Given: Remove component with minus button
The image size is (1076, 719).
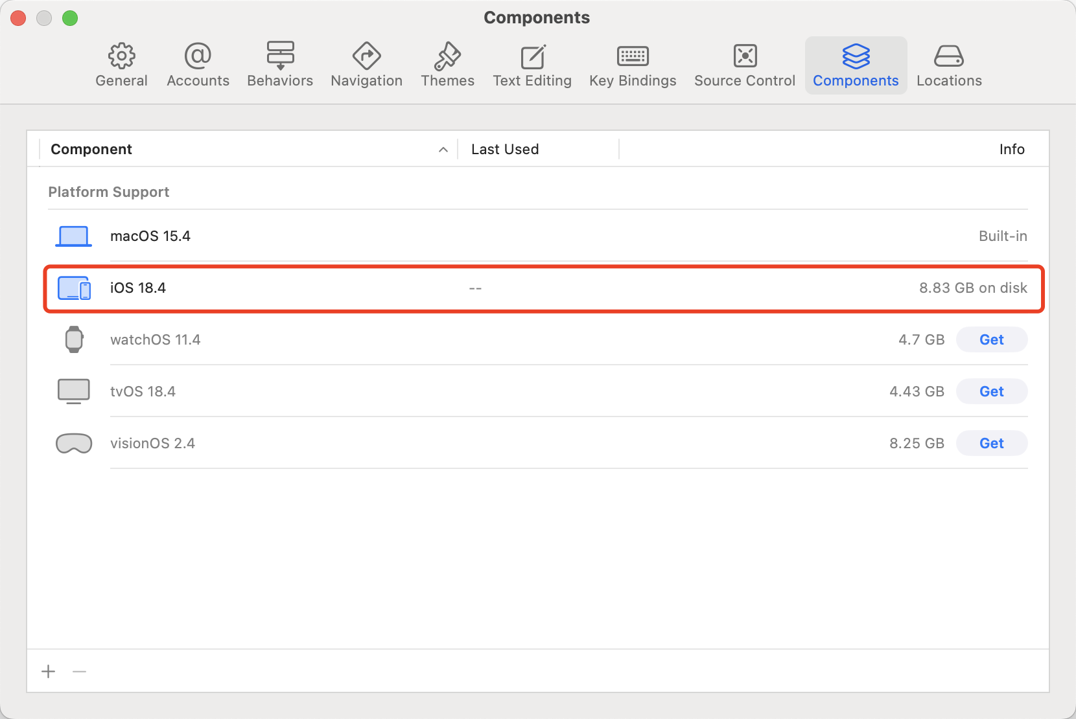Looking at the screenshot, I should (x=80, y=672).
